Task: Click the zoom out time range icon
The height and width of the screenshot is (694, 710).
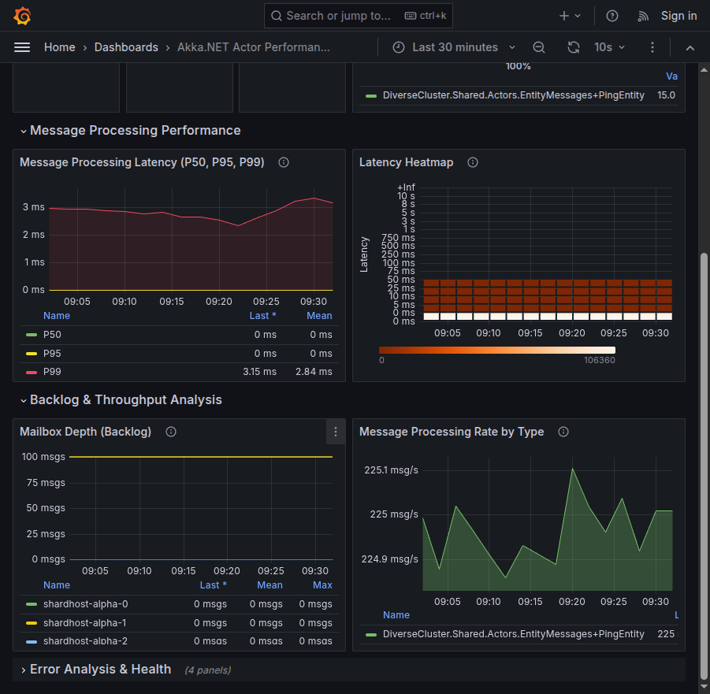Action: click(539, 47)
